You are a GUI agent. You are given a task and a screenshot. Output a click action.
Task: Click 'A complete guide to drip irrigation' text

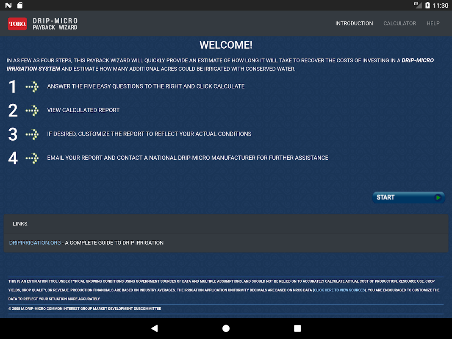[x=114, y=243]
